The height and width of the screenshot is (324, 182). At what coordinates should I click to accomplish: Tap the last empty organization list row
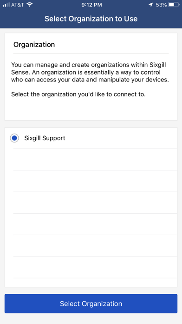pos(95,268)
